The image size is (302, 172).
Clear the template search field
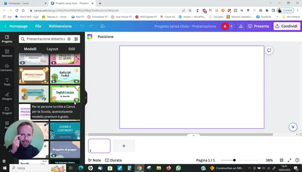(69, 39)
